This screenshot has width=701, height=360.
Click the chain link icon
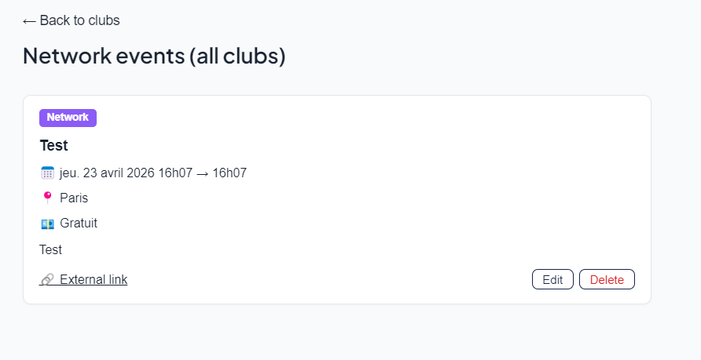[x=47, y=279]
